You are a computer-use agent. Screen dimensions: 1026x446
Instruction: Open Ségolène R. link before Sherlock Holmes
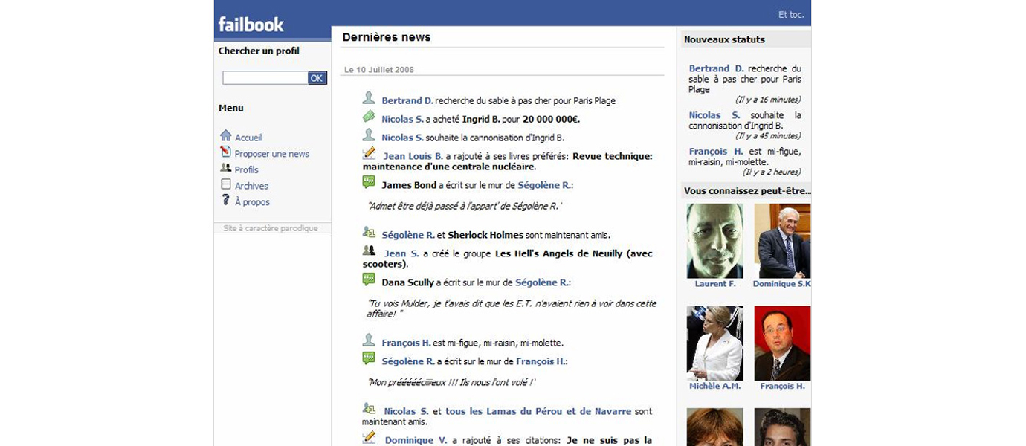[x=408, y=236]
